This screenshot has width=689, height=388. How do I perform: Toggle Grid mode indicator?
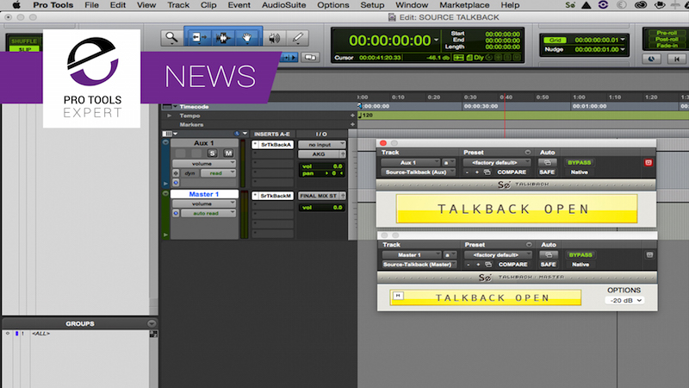point(555,40)
